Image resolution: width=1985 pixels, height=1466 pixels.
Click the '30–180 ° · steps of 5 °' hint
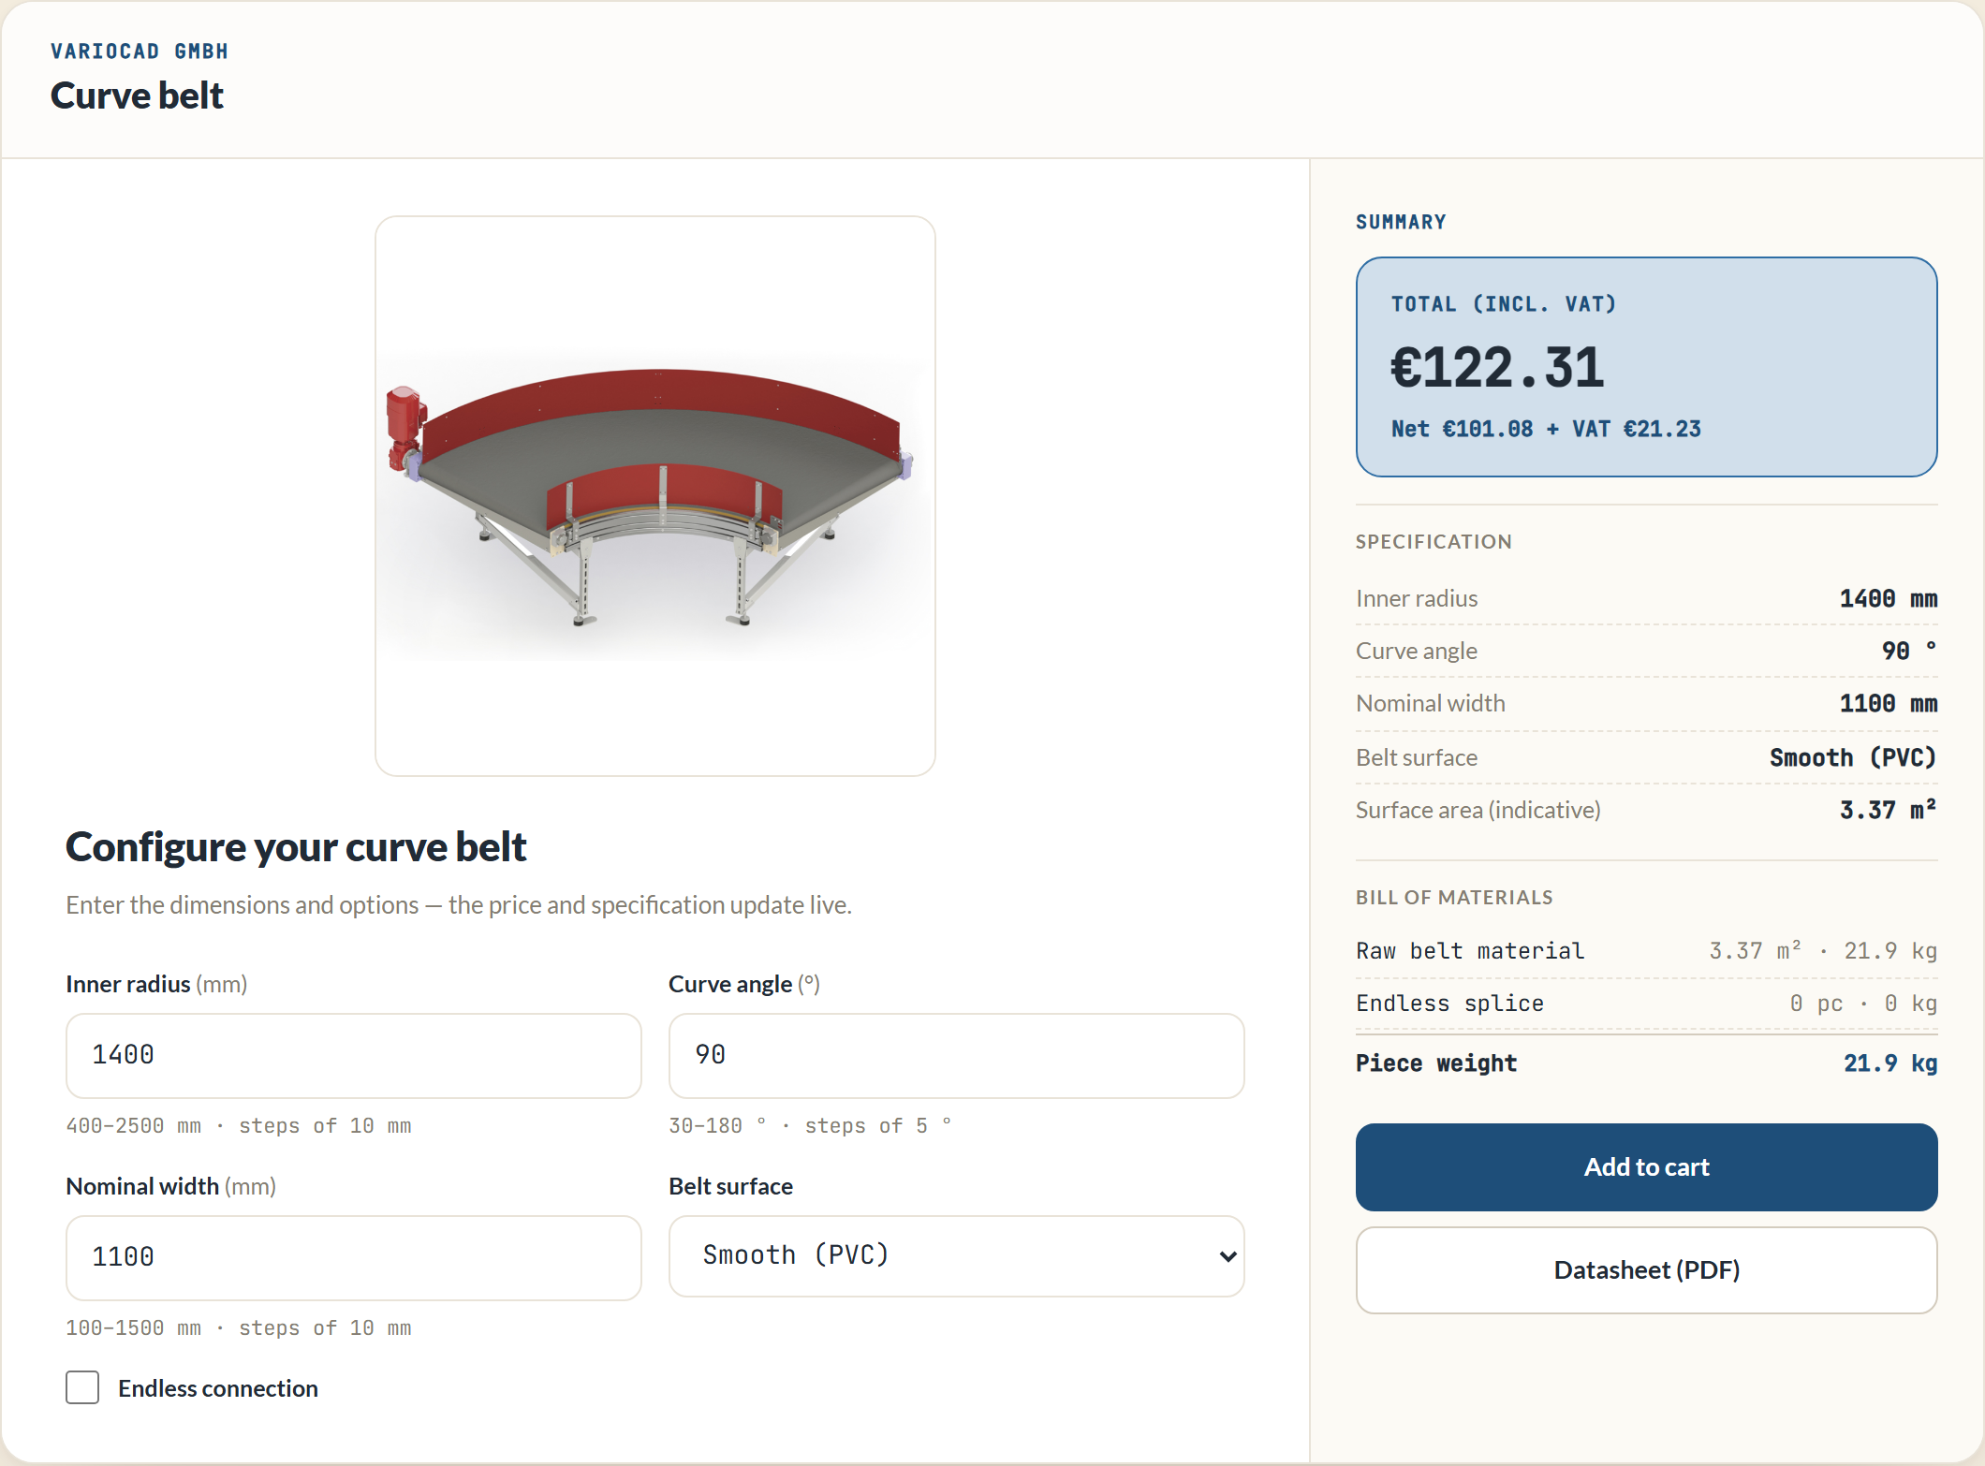810,1125
